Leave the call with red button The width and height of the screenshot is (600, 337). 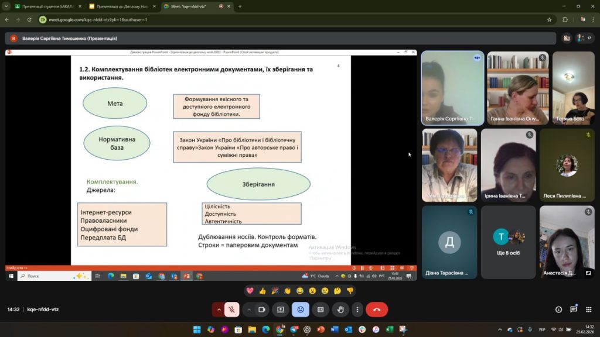click(x=377, y=310)
